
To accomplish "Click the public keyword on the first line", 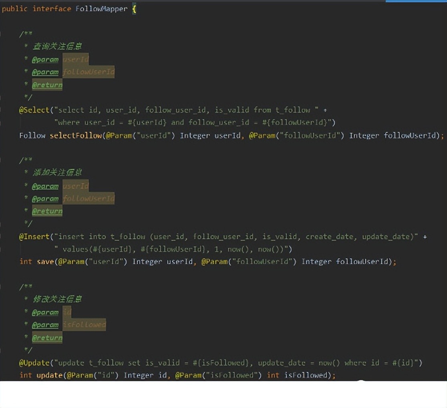I will (14, 9).
